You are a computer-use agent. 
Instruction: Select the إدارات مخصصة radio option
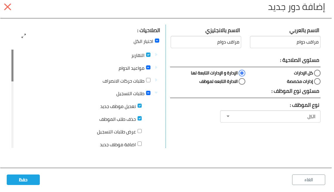pos(317,81)
